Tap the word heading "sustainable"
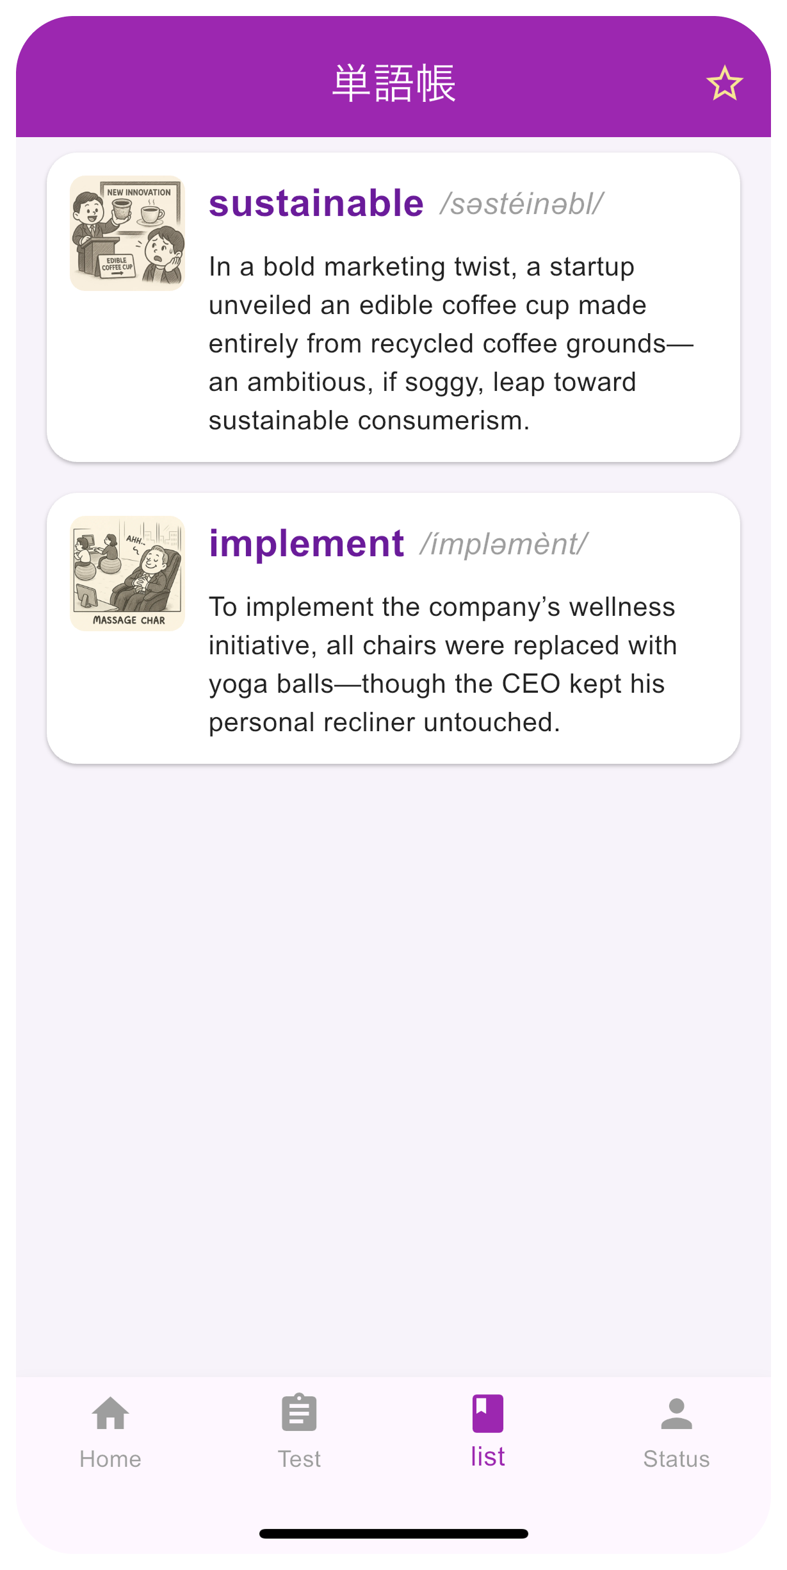Viewport: 787px width, 1570px height. coord(316,204)
